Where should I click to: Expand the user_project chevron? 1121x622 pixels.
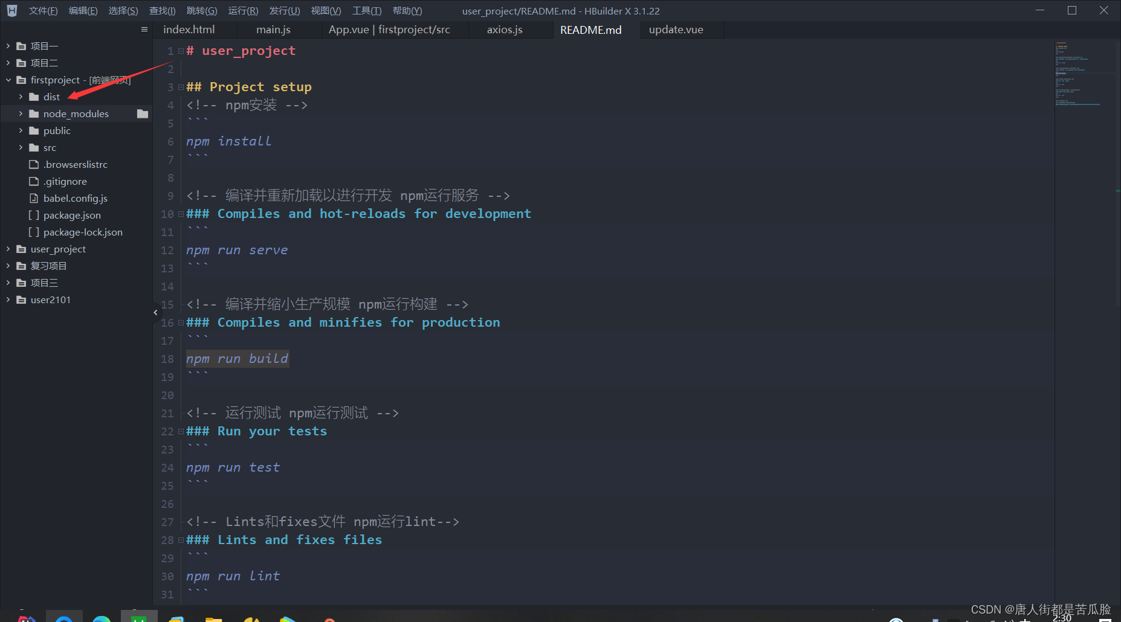8,249
